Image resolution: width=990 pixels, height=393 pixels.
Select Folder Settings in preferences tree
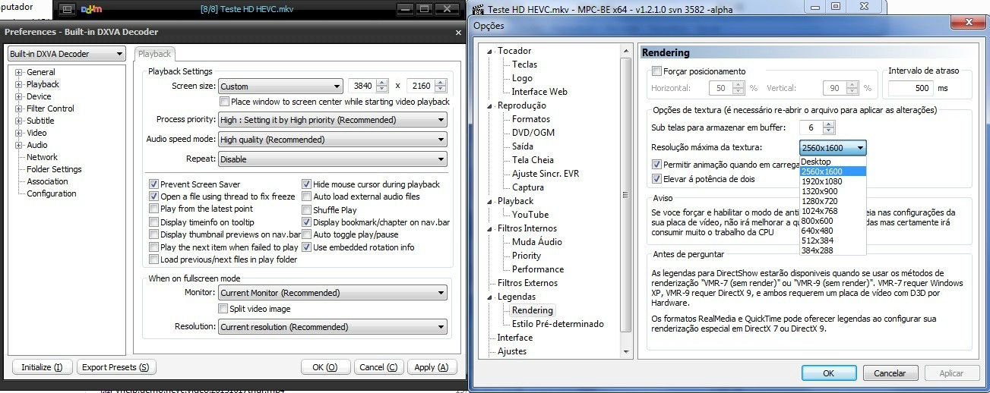54,169
